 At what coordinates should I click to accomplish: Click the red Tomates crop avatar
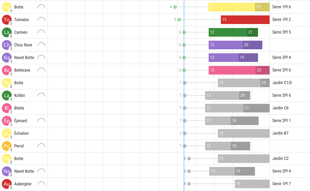(x=6, y=20)
